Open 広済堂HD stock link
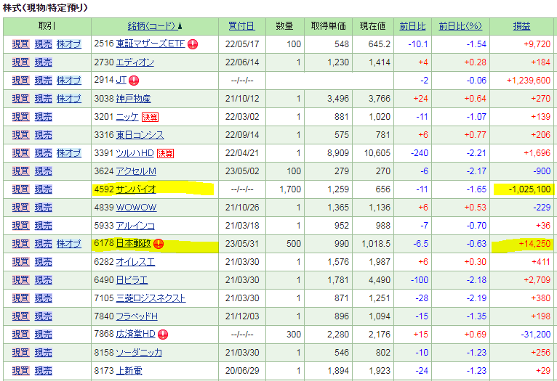This screenshot has width=557, height=381. 136,335
